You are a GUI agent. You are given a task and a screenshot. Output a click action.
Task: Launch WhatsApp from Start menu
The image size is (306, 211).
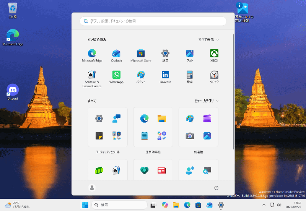(117, 77)
